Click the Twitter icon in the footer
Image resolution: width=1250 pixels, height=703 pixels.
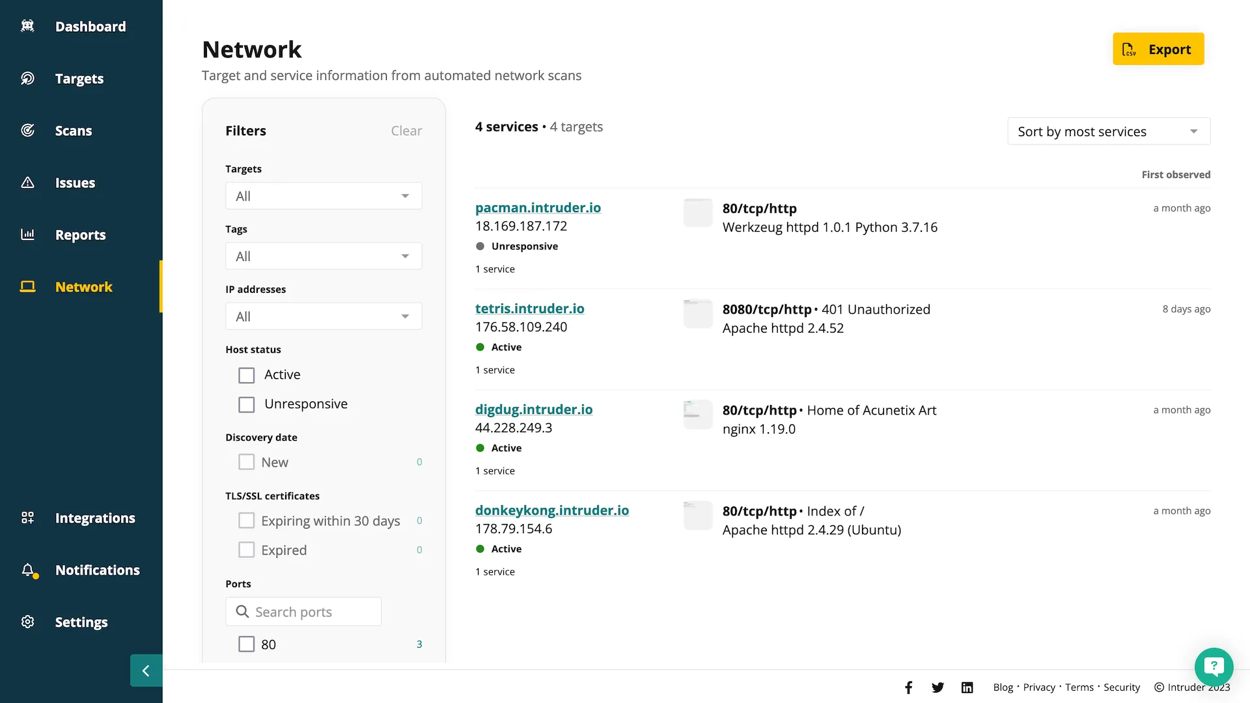(938, 687)
